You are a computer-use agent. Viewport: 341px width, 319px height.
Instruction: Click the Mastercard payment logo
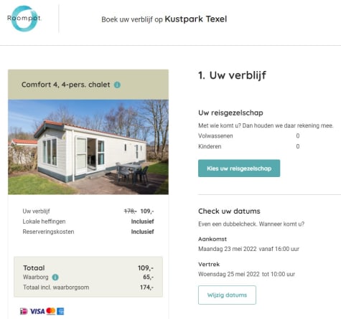(51, 311)
